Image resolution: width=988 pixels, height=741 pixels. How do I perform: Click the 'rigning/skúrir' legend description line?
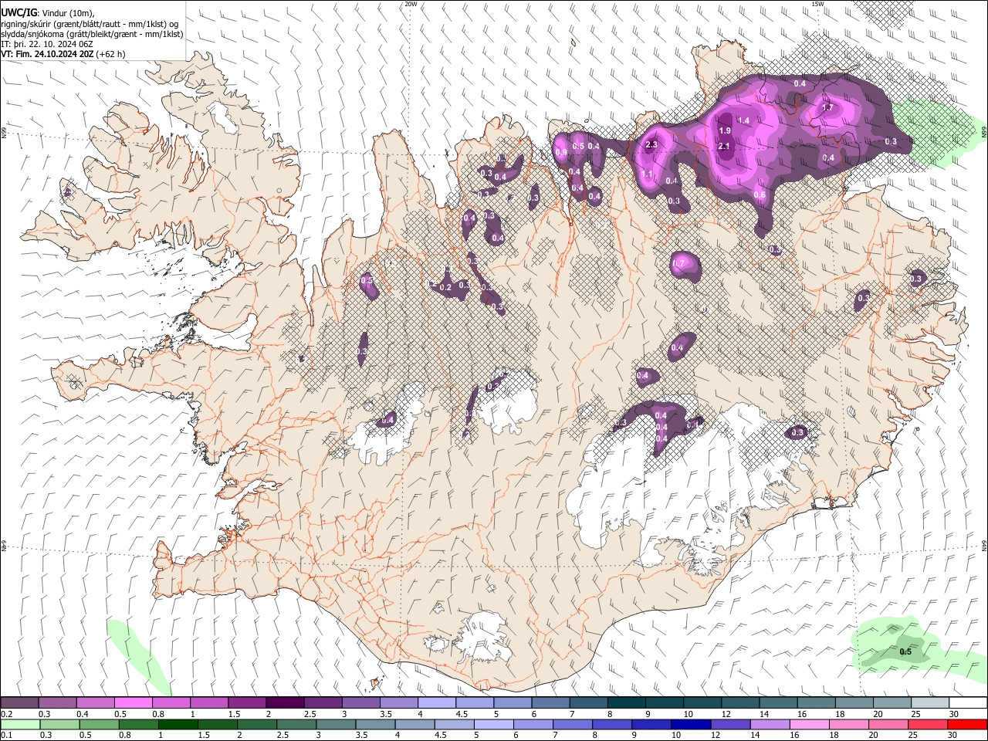click(x=90, y=24)
